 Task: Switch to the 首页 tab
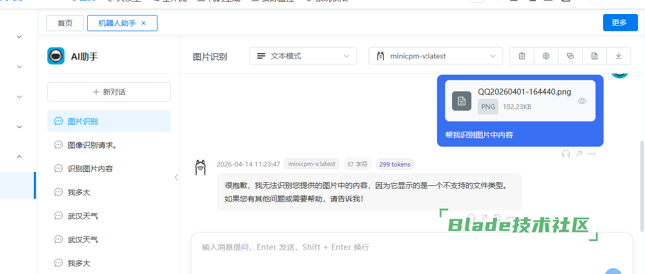point(65,23)
